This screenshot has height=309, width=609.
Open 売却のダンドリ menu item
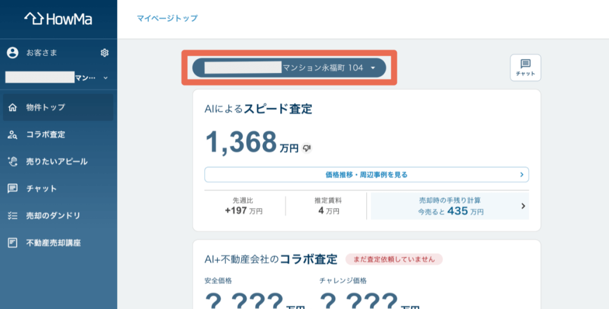(x=58, y=216)
